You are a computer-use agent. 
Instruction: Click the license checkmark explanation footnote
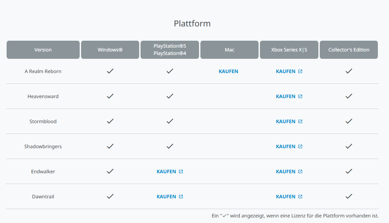[295, 216]
